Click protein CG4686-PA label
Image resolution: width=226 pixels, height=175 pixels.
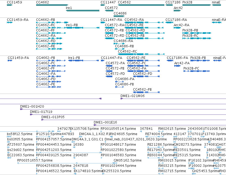125,79
